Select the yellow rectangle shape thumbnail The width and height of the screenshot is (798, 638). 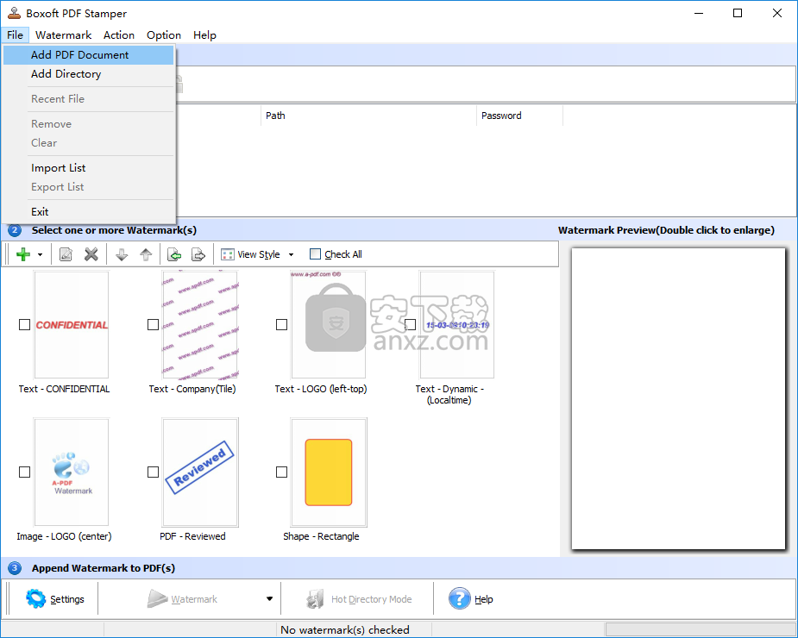click(329, 472)
